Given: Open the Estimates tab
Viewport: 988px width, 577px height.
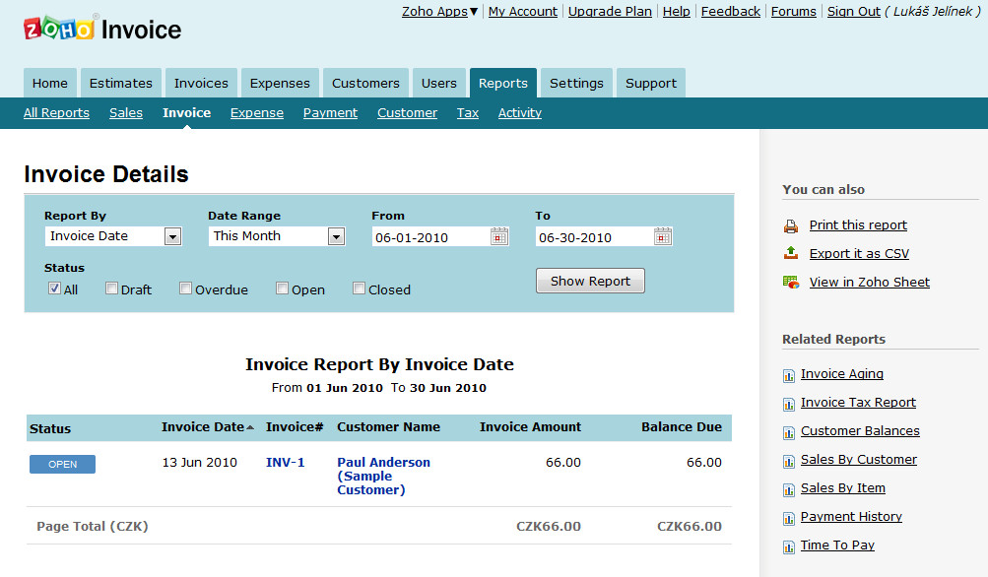Looking at the screenshot, I should tap(121, 83).
